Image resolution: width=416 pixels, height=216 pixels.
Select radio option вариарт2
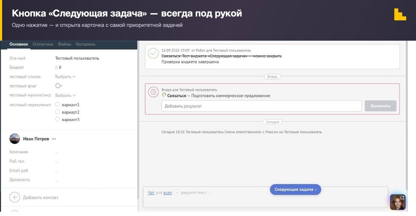click(57, 112)
